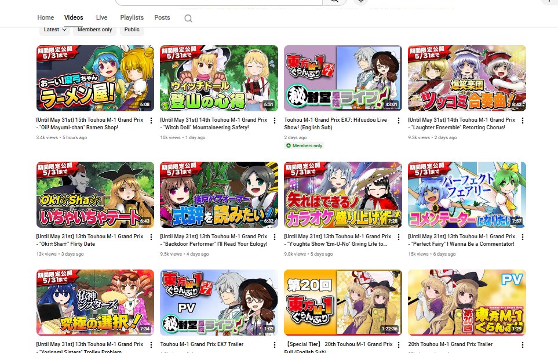The height and width of the screenshot is (353, 558).
Task: Play the 43:01 Hifuudou live thumbnail
Action: click(x=343, y=78)
